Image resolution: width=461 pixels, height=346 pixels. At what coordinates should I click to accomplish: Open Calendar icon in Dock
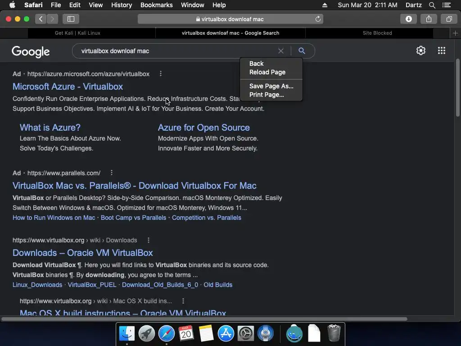point(186,334)
